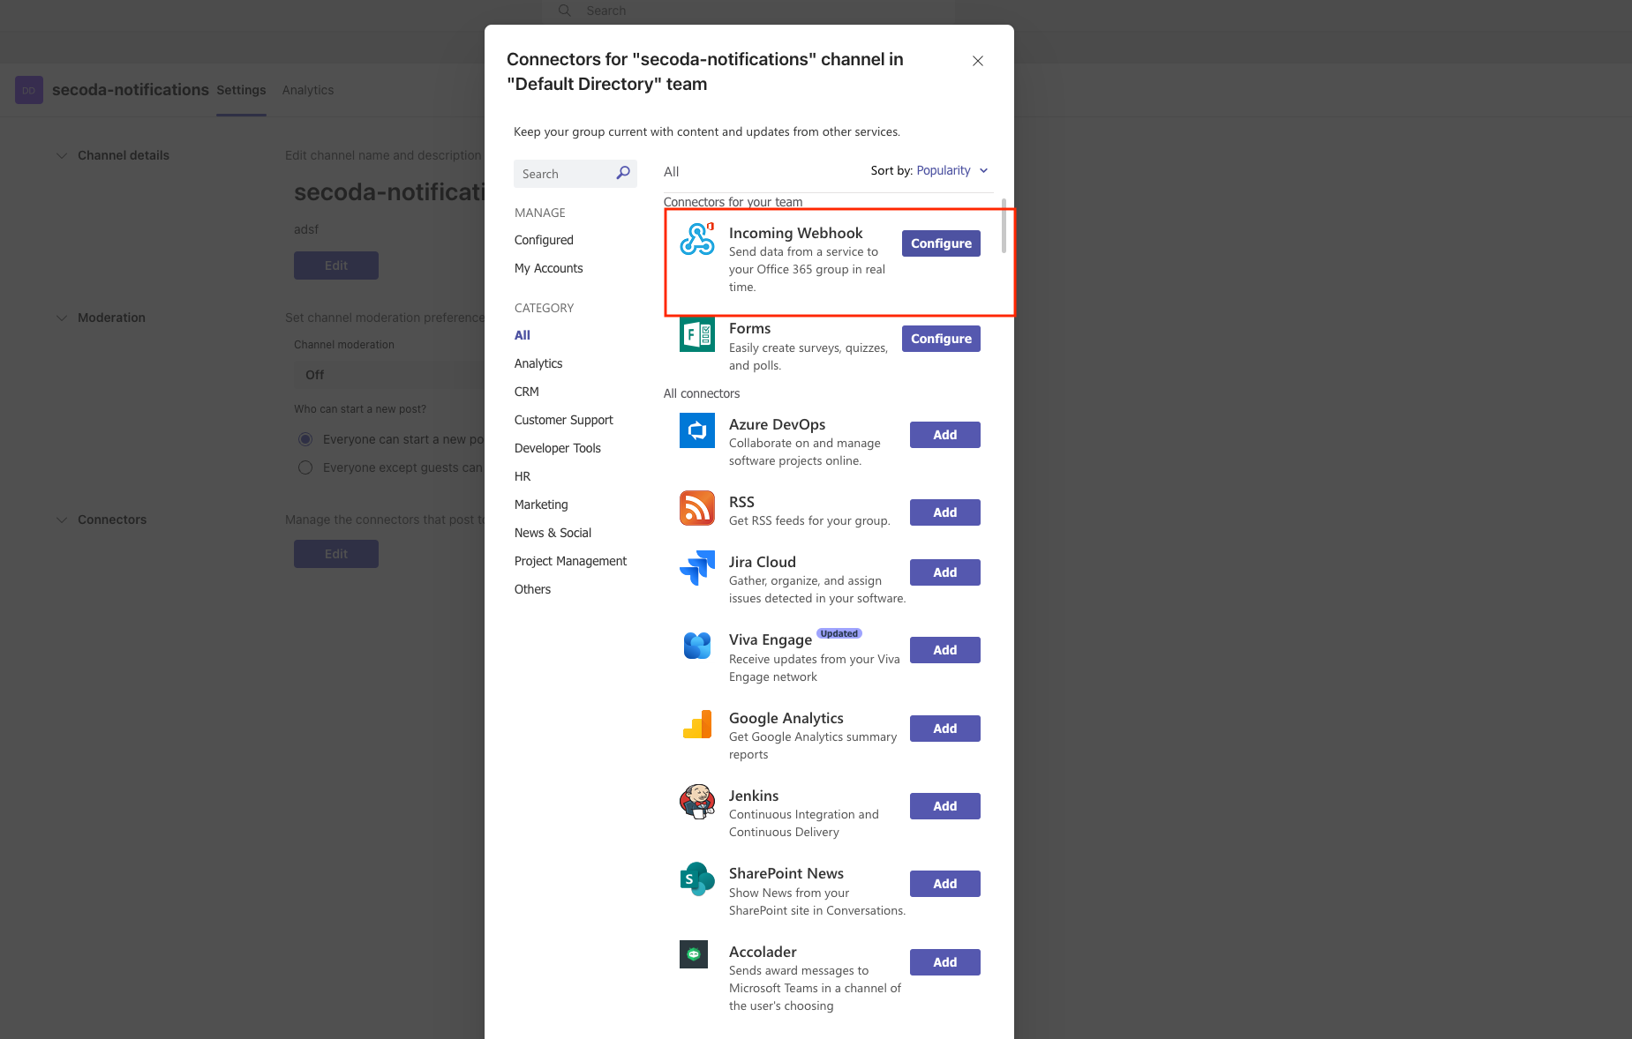Screen dimensions: 1632x1039
Task: Click the Jenkins connector icon
Action: tap(696, 802)
